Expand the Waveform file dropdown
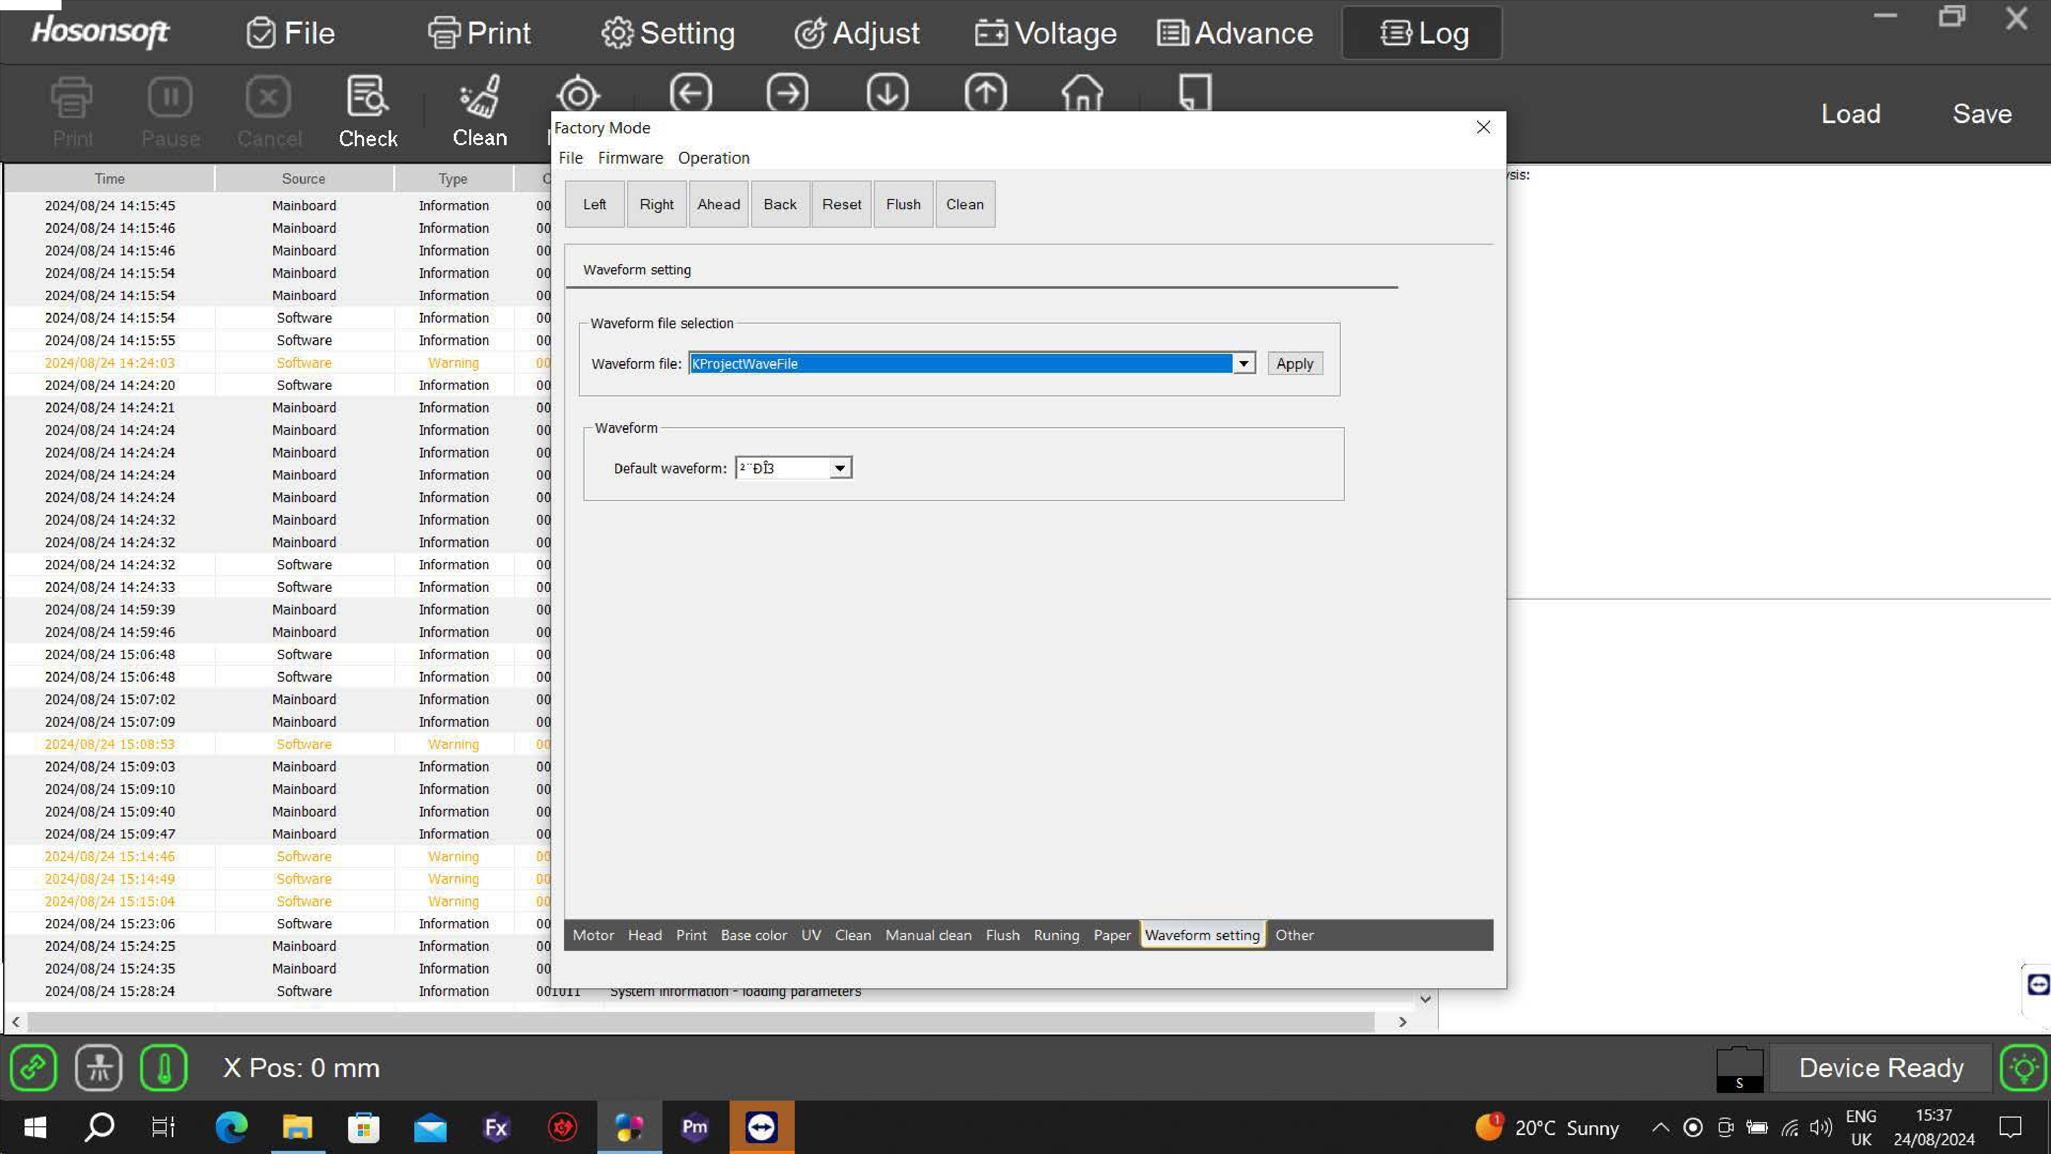The height and width of the screenshot is (1154, 2051). coord(1243,364)
